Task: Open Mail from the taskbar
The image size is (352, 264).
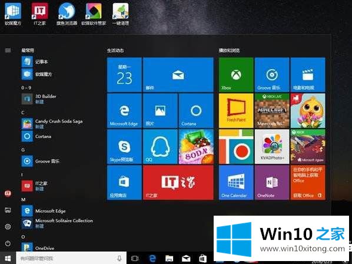Action: coord(186,258)
